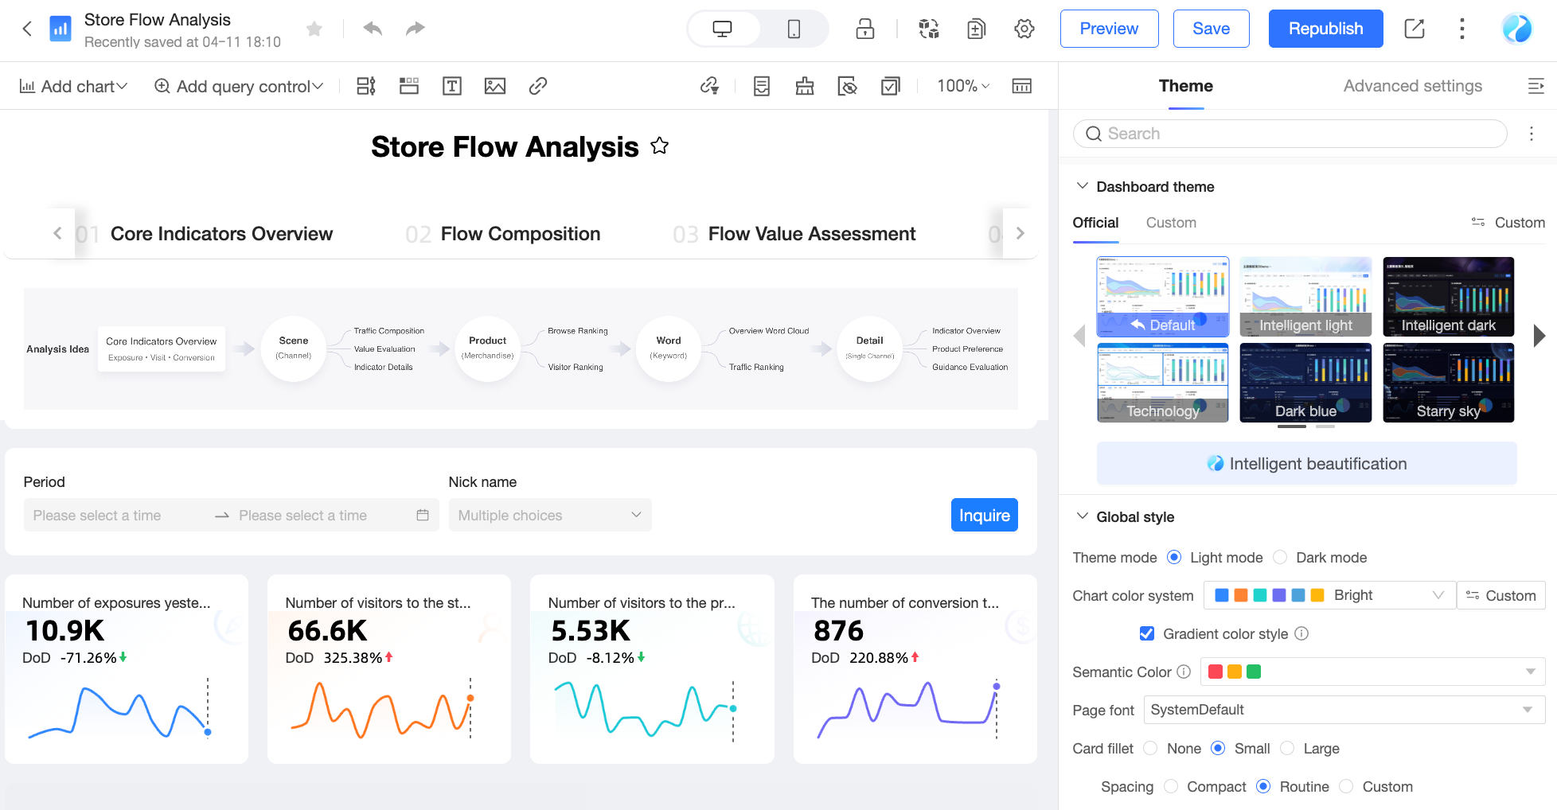Open the user avatar menu
The width and height of the screenshot is (1557, 810).
coord(1517,29)
